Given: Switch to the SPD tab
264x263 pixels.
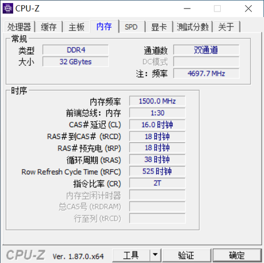Looking at the screenshot, I should tap(131, 27).
